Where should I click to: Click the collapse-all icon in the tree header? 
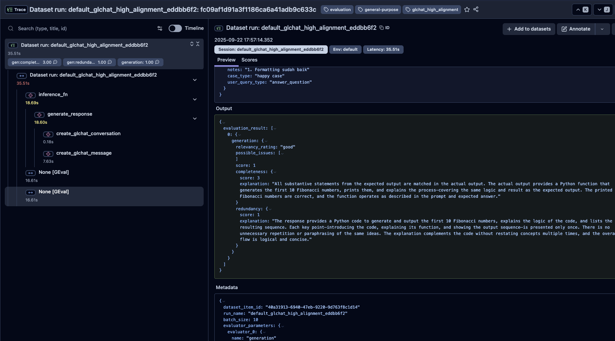(x=198, y=44)
